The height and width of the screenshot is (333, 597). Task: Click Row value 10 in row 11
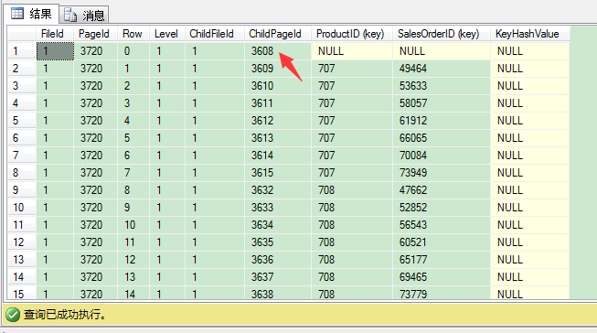click(133, 225)
